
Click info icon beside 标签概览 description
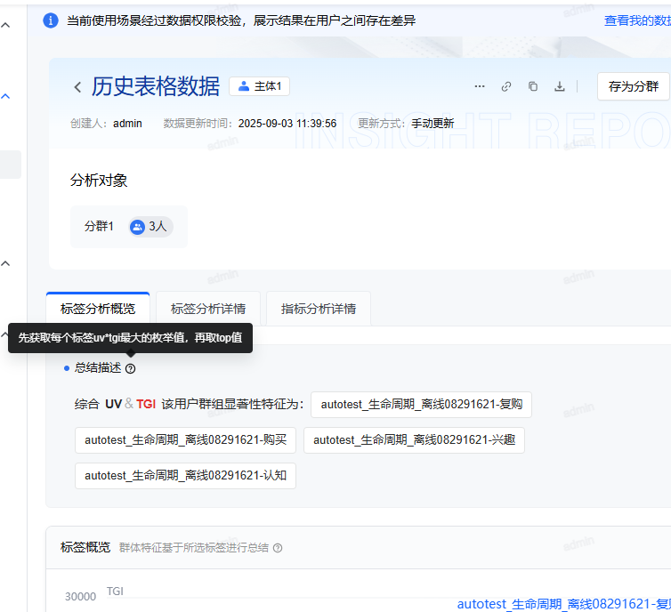tap(278, 548)
